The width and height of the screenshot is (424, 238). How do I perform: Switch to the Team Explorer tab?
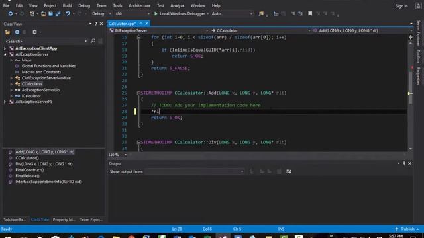91,219
